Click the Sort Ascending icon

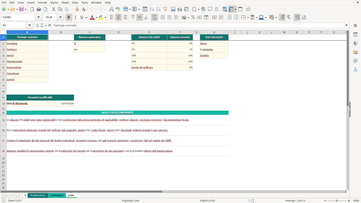pos(152,9)
